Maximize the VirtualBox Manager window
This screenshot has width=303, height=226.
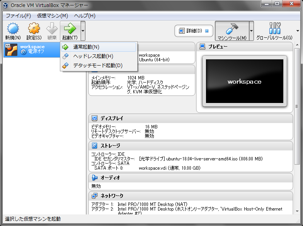click(277, 3)
